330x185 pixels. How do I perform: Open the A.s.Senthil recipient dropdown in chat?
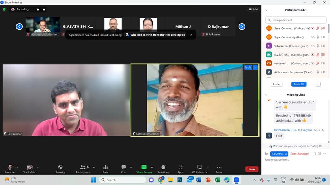(279, 154)
